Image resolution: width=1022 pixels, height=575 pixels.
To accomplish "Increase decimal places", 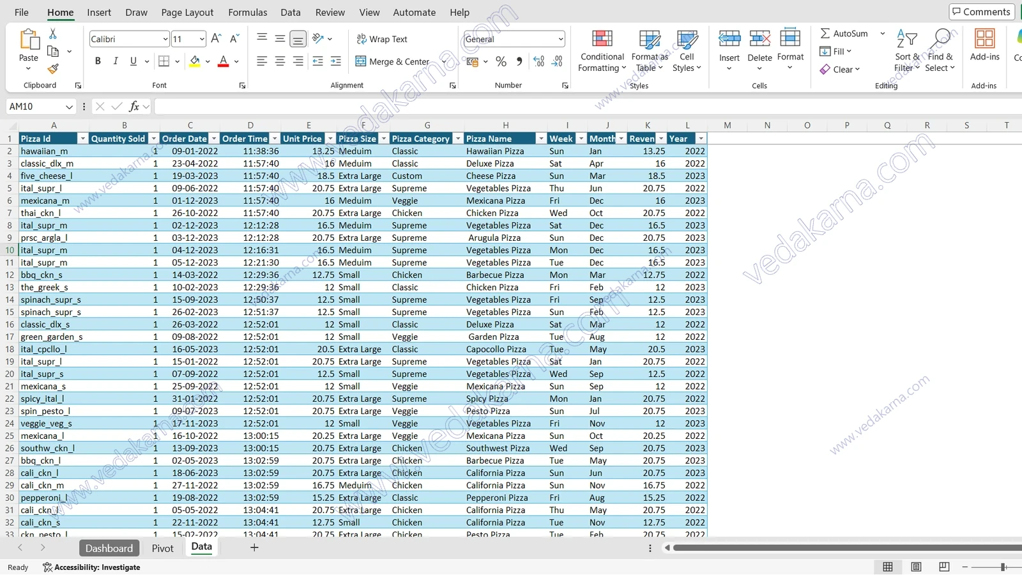I will point(539,61).
